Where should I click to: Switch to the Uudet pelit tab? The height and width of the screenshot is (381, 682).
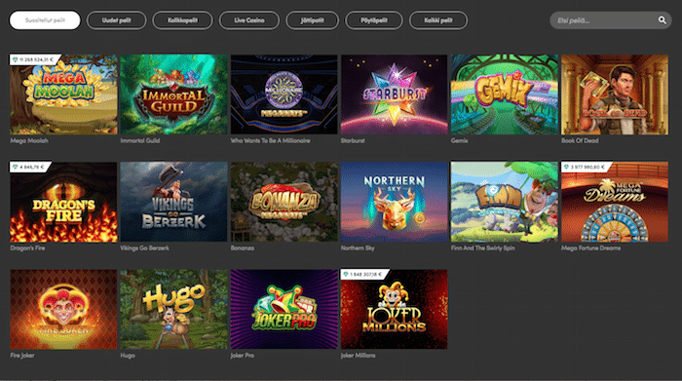116,20
